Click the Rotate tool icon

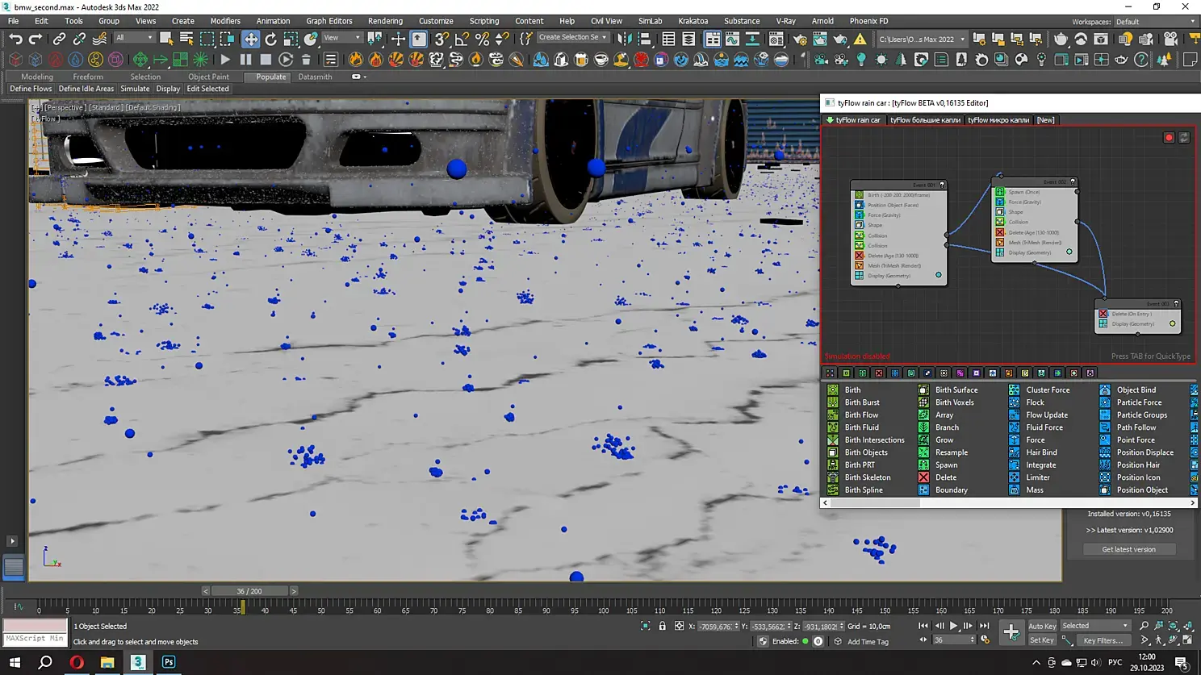[270, 39]
